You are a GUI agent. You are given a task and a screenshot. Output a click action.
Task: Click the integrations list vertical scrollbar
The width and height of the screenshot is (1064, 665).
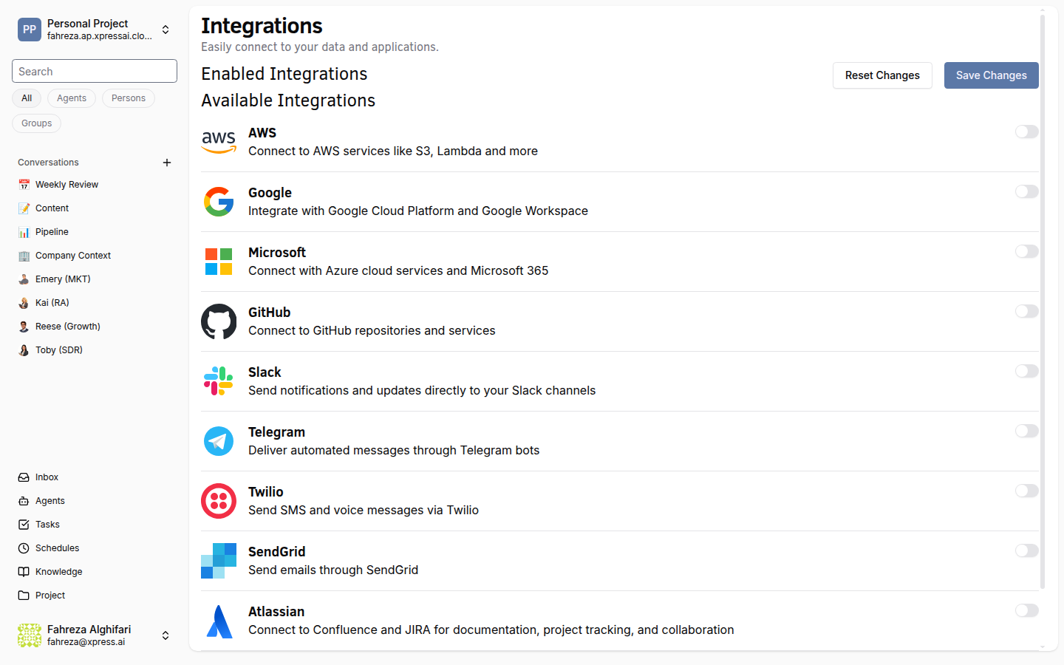(1043, 301)
